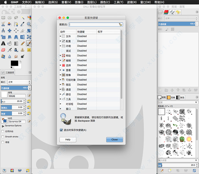Viewport: 199px width, 174px height.
Task: Open the tool options 模式 dropdown
Action: click(x=19, y=82)
